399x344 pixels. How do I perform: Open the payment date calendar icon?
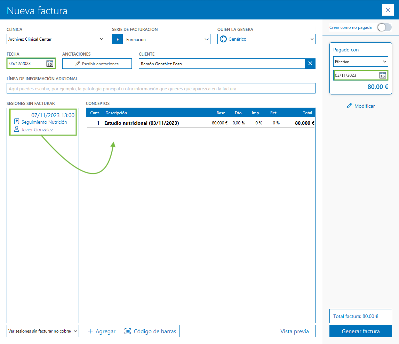382,75
